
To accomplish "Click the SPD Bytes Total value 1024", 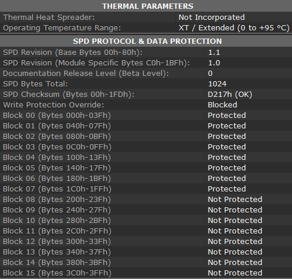I will [217, 84].
